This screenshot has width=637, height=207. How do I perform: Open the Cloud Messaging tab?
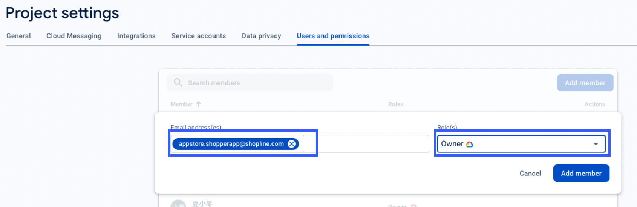pos(74,36)
